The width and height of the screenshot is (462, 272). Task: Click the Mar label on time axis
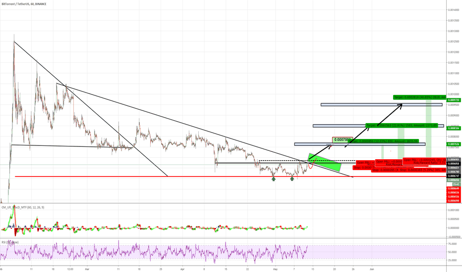pos(87,269)
